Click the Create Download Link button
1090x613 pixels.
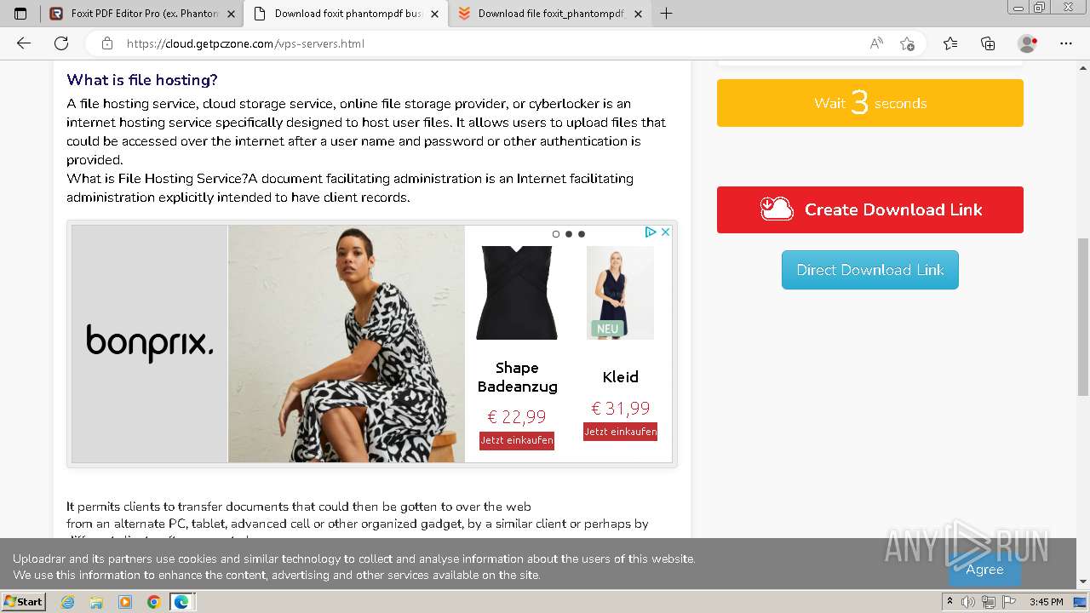pos(870,209)
